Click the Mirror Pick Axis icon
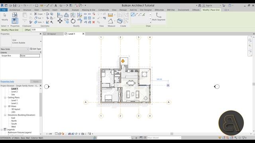Viewport: 255px width, 143px height. [73, 15]
